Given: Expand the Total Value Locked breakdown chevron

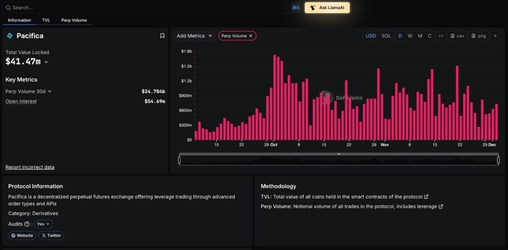Looking at the screenshot, I should click(46, 62).
